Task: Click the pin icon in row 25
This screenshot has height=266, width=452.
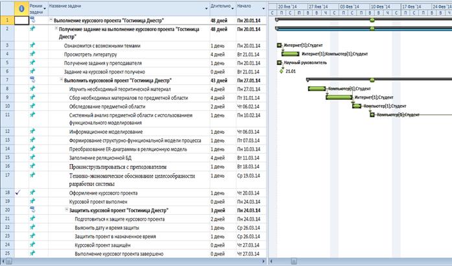Action: 32,253
